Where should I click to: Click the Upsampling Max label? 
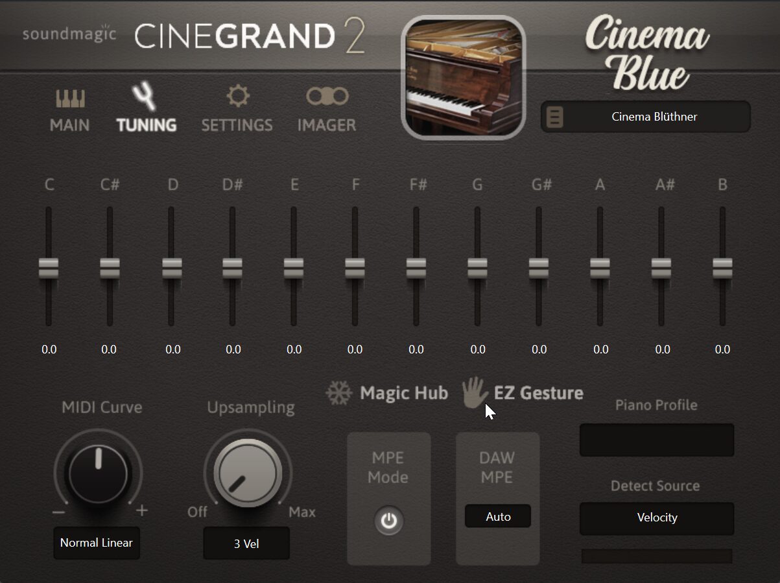coord(302,512)
